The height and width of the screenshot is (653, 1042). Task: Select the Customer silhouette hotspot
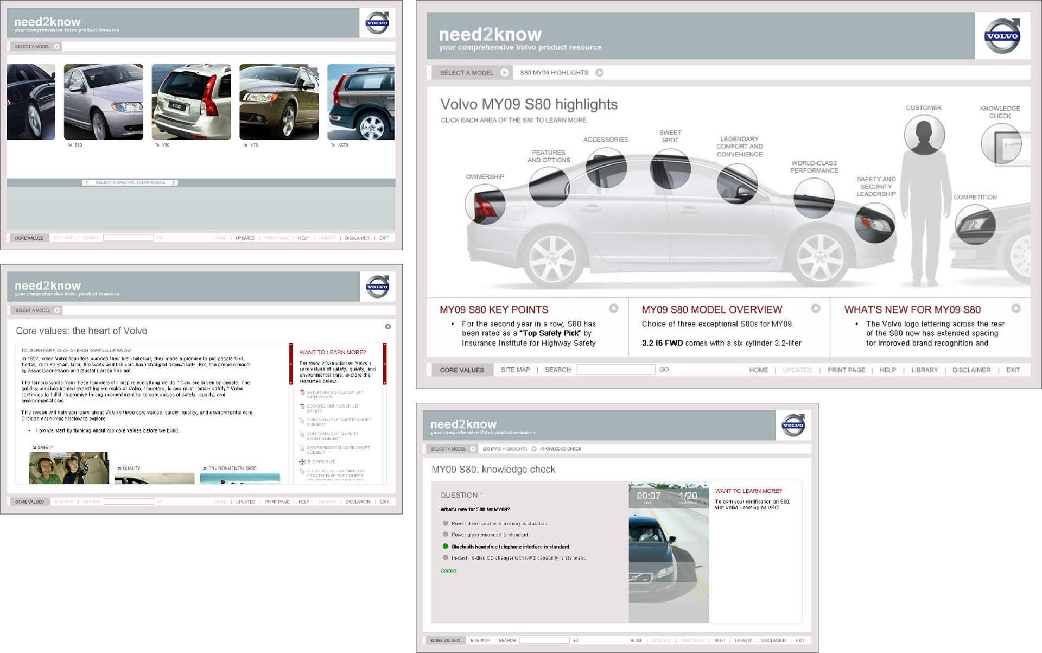pyautogui.click(x=924, y=135)
